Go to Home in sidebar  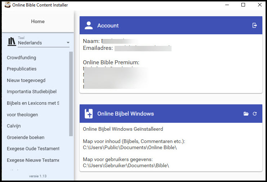point(38,21)
